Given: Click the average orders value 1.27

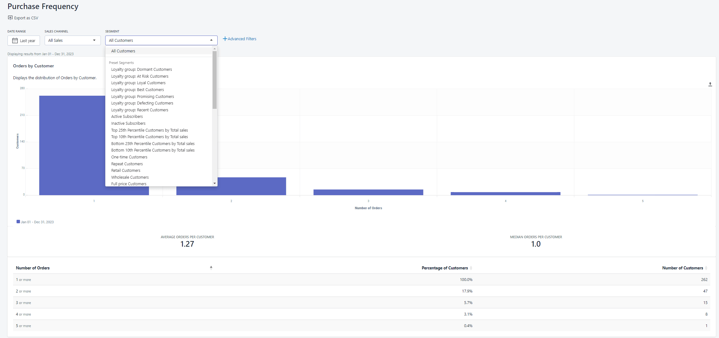Looking at the screenshot, I should (x=187, y=244).
